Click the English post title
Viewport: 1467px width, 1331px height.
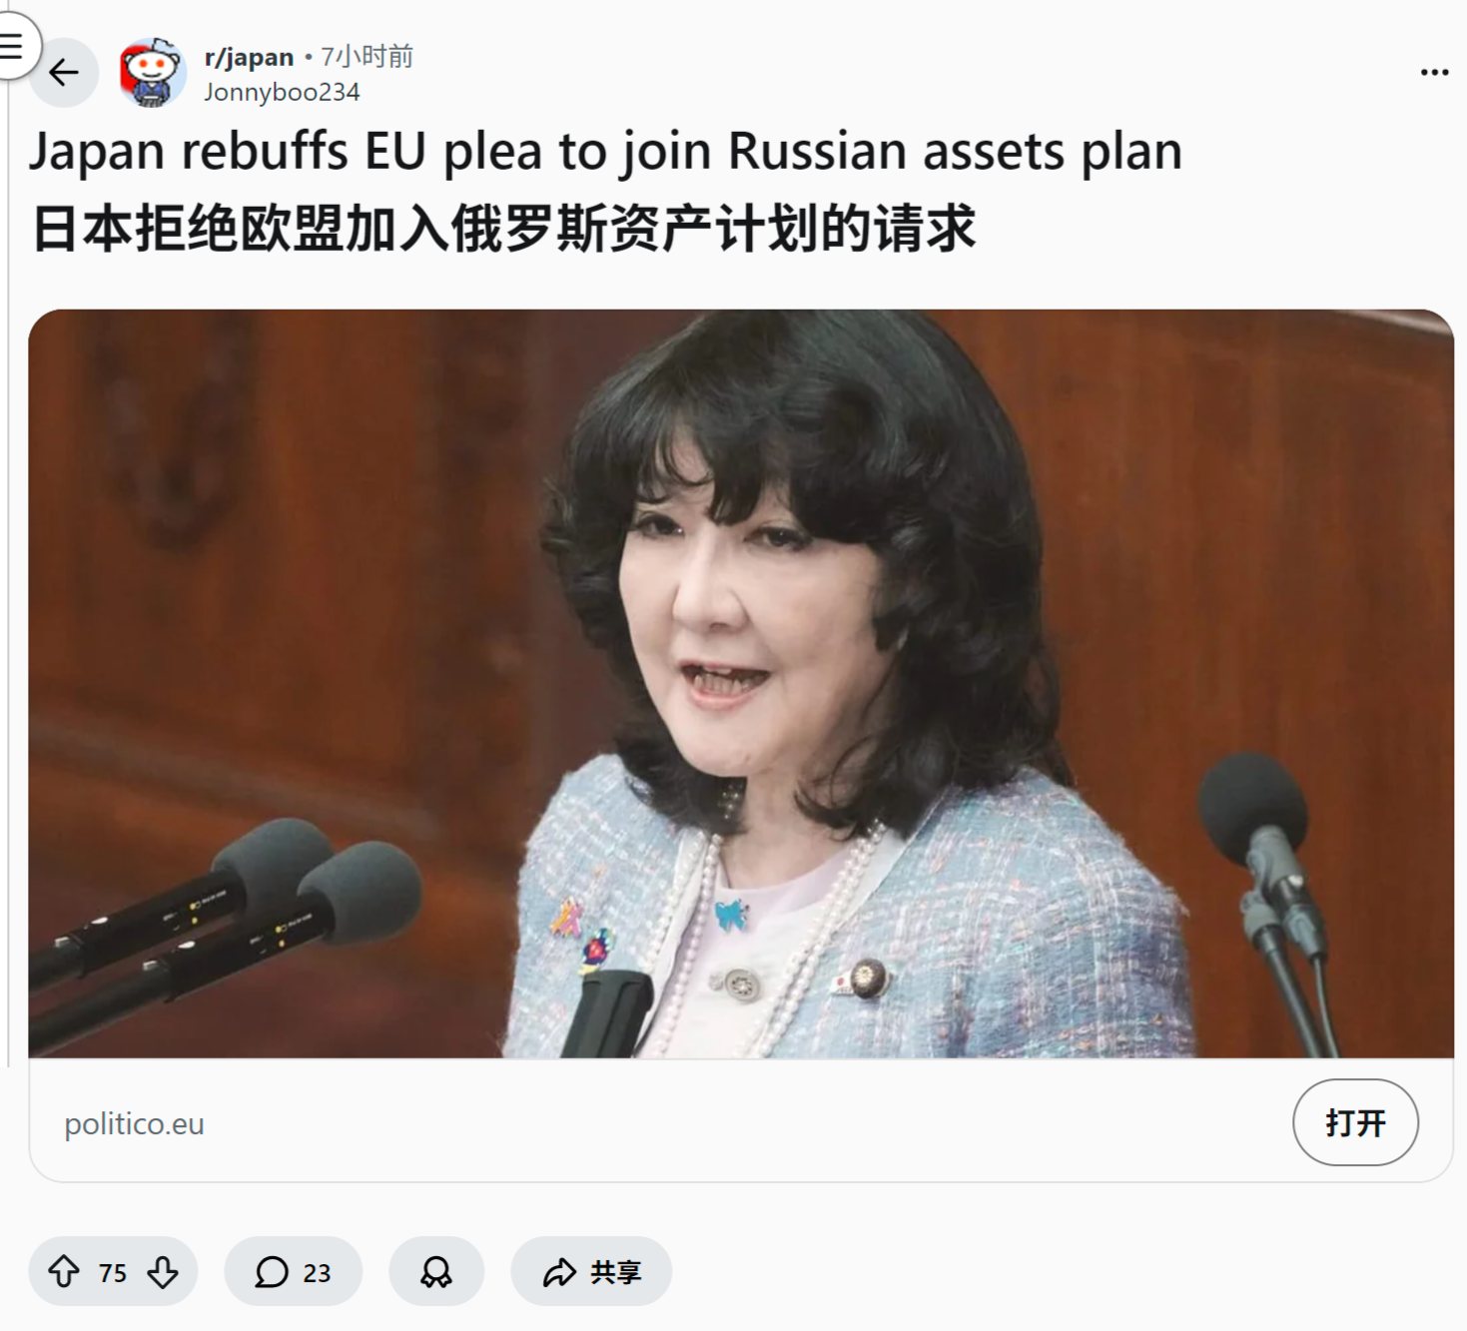pyautogui.click(x=605, y=152)
